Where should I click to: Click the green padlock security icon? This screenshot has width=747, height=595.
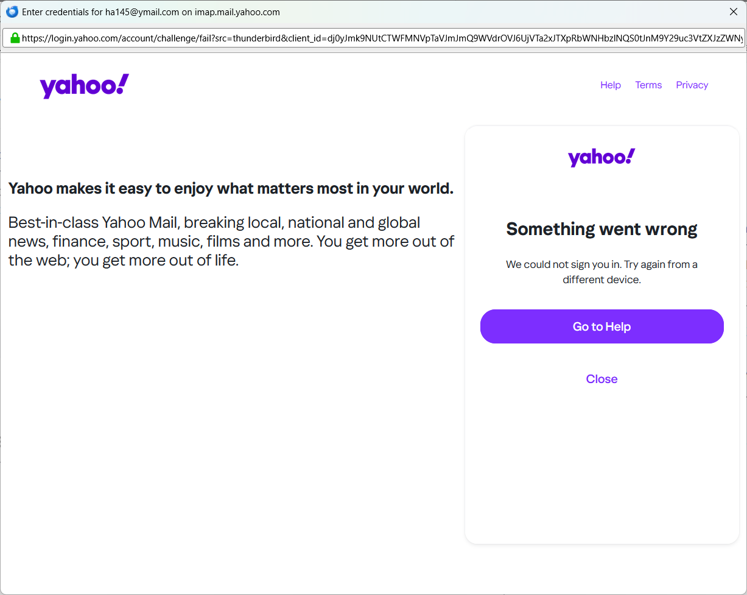[x=15, y=38]
